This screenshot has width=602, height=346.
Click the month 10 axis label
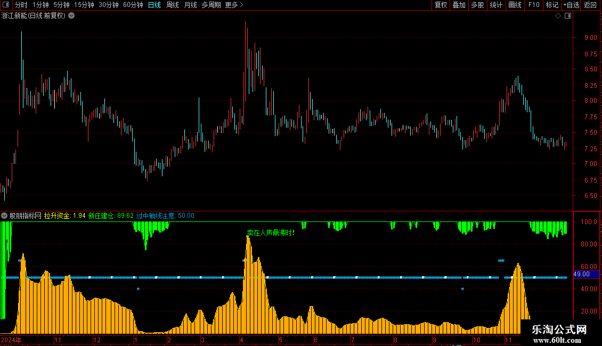(476, 340)
